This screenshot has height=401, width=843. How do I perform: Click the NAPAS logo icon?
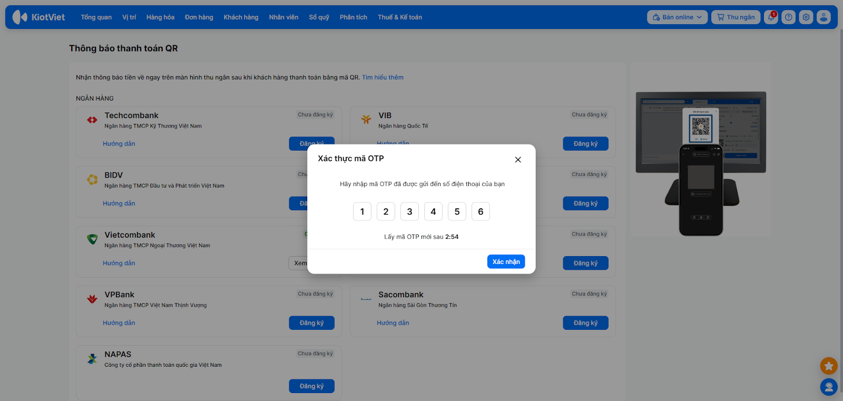pos(92,359)
